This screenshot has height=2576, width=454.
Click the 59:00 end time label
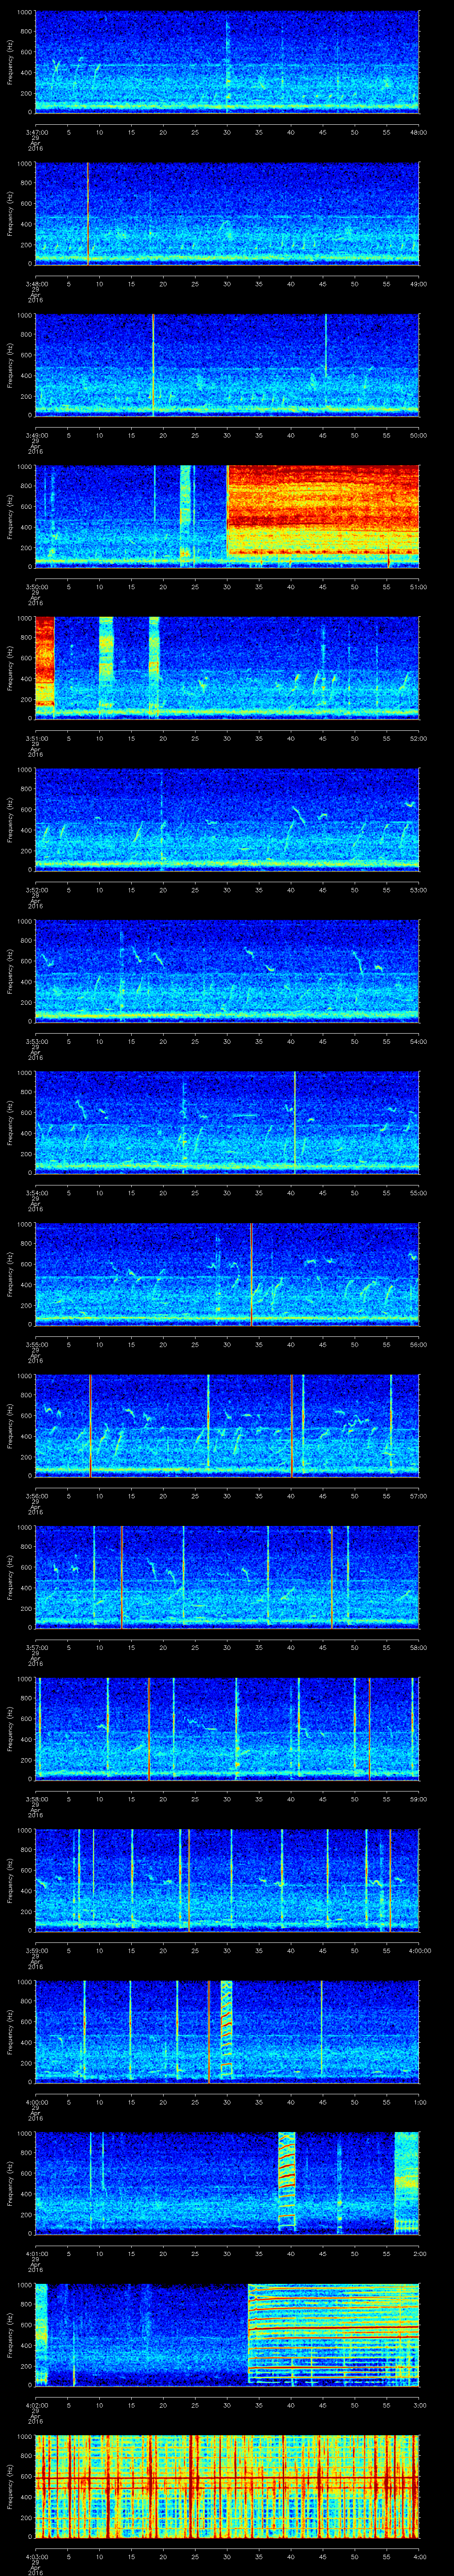pyautogui.click(x=418, y=1799)
